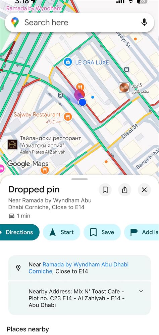This screenshot has width=159, height=335.
Task: Tap the Add label chip
Action: [142, 232]
